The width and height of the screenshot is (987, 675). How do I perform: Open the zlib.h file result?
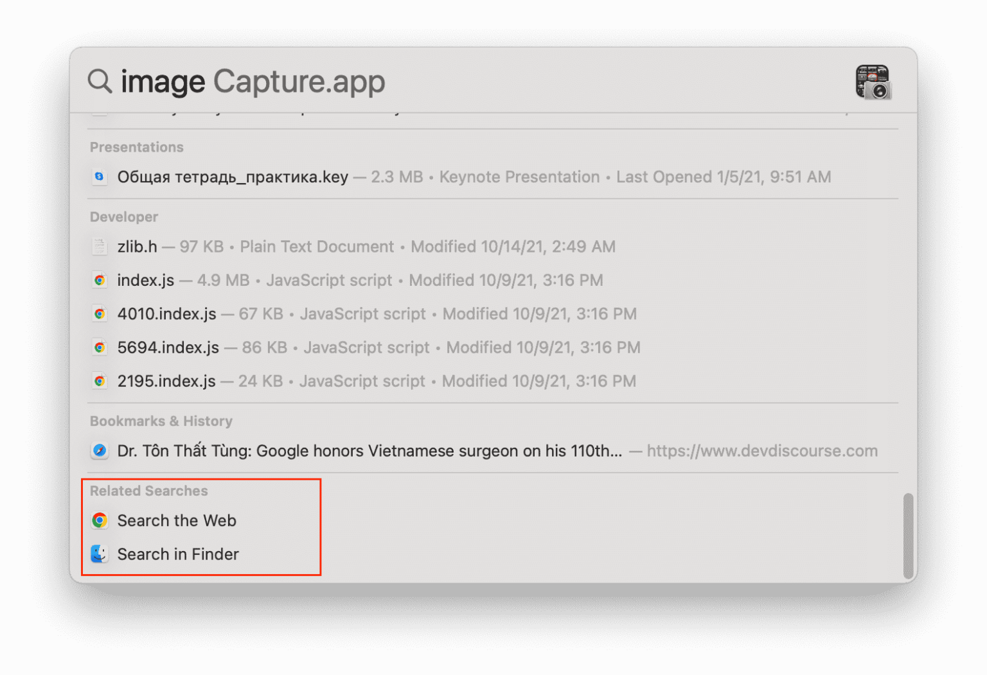point(138,246)
